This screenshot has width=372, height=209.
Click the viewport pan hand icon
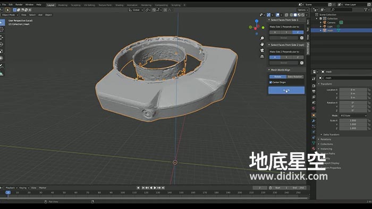pos(262,44)
